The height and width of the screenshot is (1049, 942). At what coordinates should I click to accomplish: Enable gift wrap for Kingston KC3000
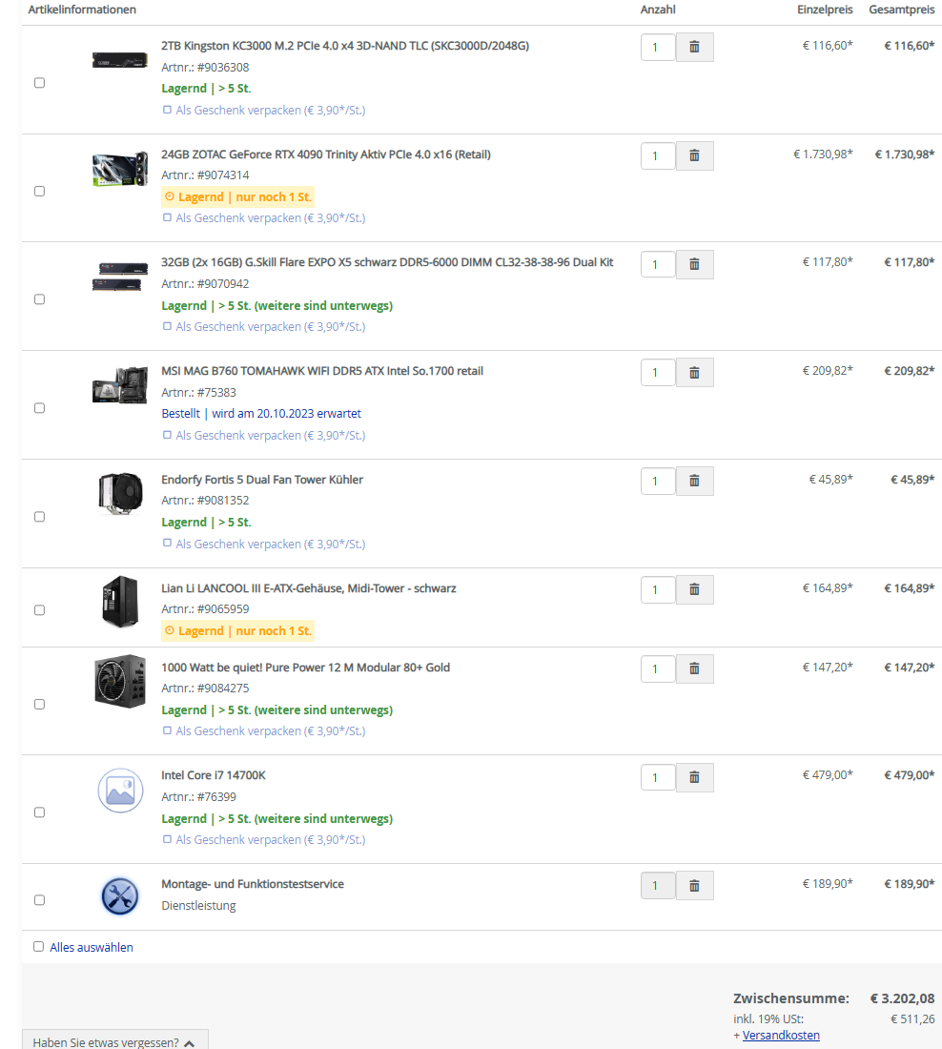167,110
